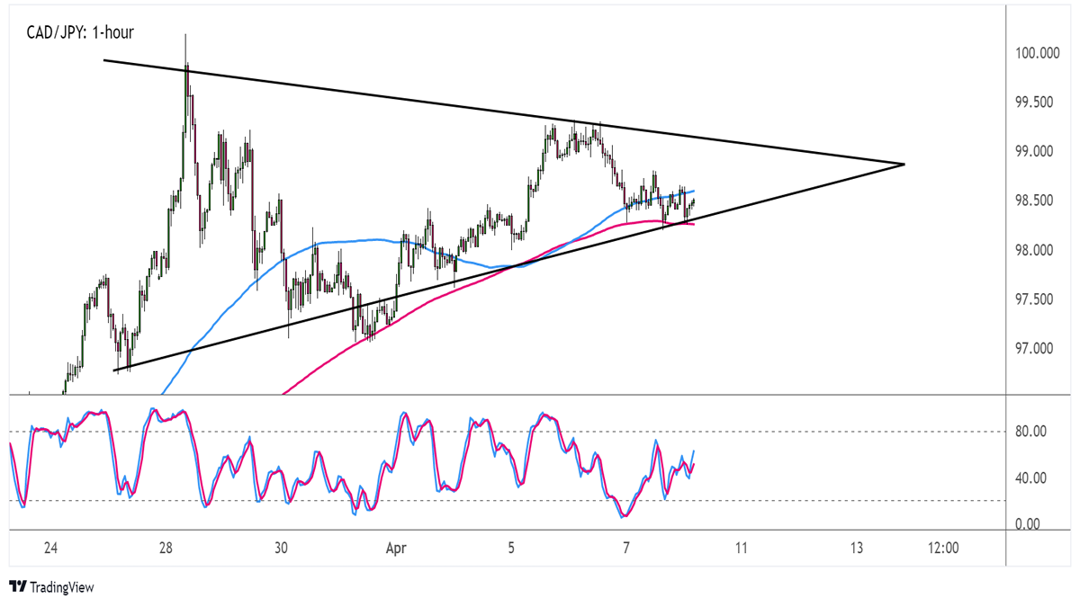Viewport: 1080px width, 607px height.
Task: Click the 40.00 oscillator level label
Action: pyautogui.click(x=1030, y=478)
